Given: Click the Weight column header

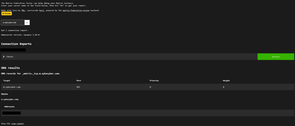Looking at the screenshot, I should click(x=226, y=81).
